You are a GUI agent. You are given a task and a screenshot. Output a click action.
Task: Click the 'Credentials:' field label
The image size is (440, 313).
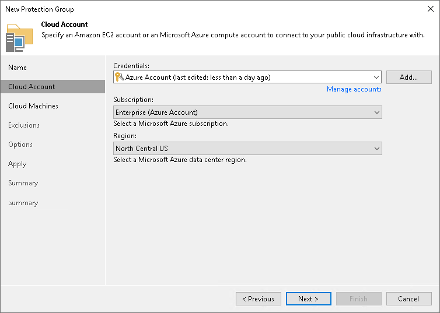pos(131,66)
